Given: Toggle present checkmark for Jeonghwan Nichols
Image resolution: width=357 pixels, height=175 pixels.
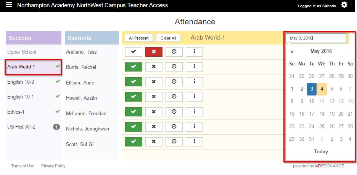Looking at the screenshot, I should (133, 127).
